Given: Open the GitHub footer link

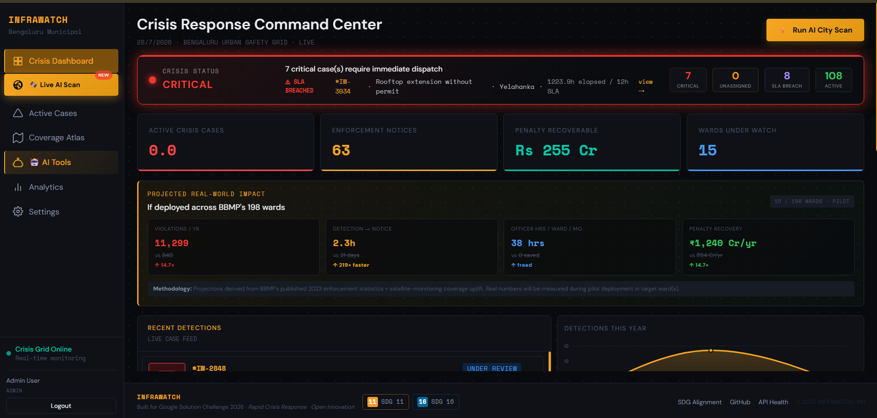Looking at the screenshot, I should pyautogui.click(x=740, y=402).
